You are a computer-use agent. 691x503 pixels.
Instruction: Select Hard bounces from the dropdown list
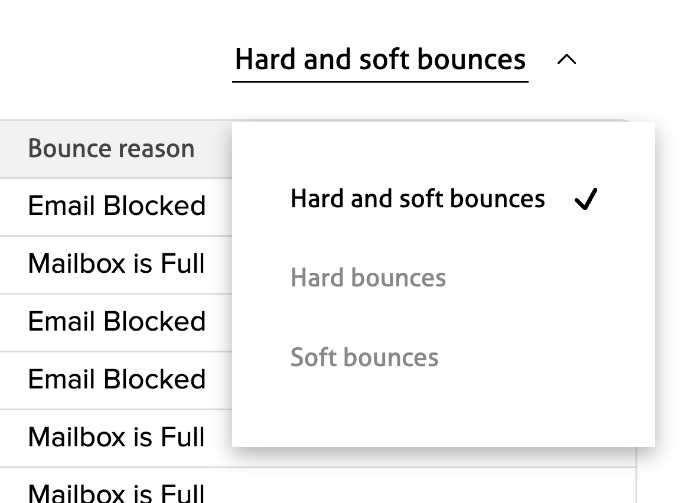click(x=368, y=278)
